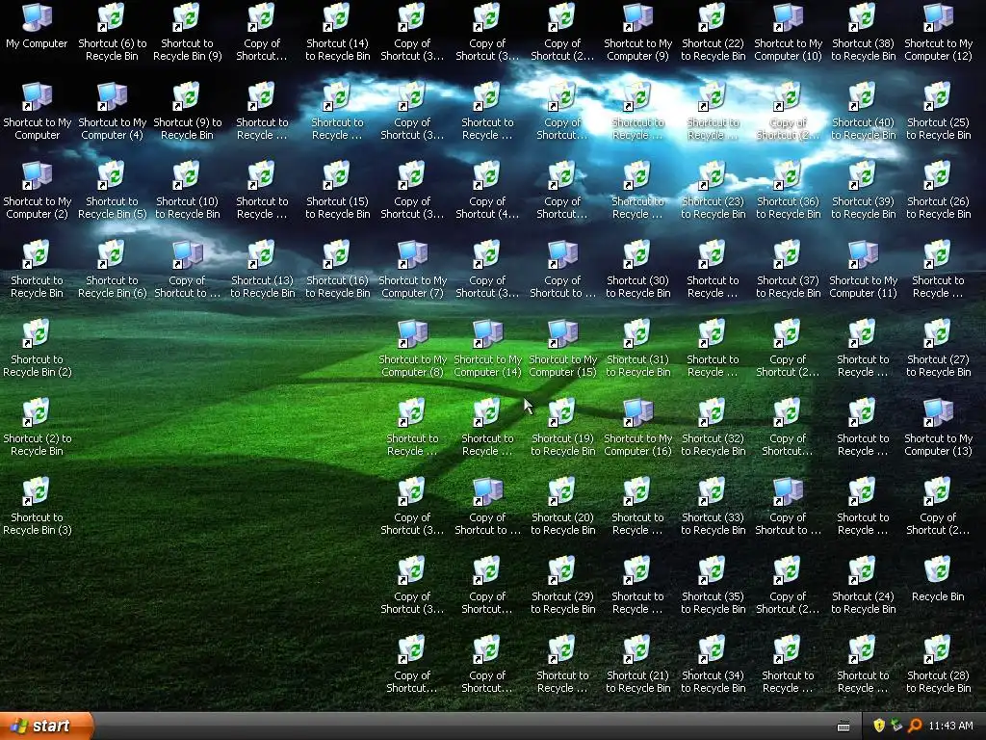Open the yellow security shield tray icon

(879, 727)
